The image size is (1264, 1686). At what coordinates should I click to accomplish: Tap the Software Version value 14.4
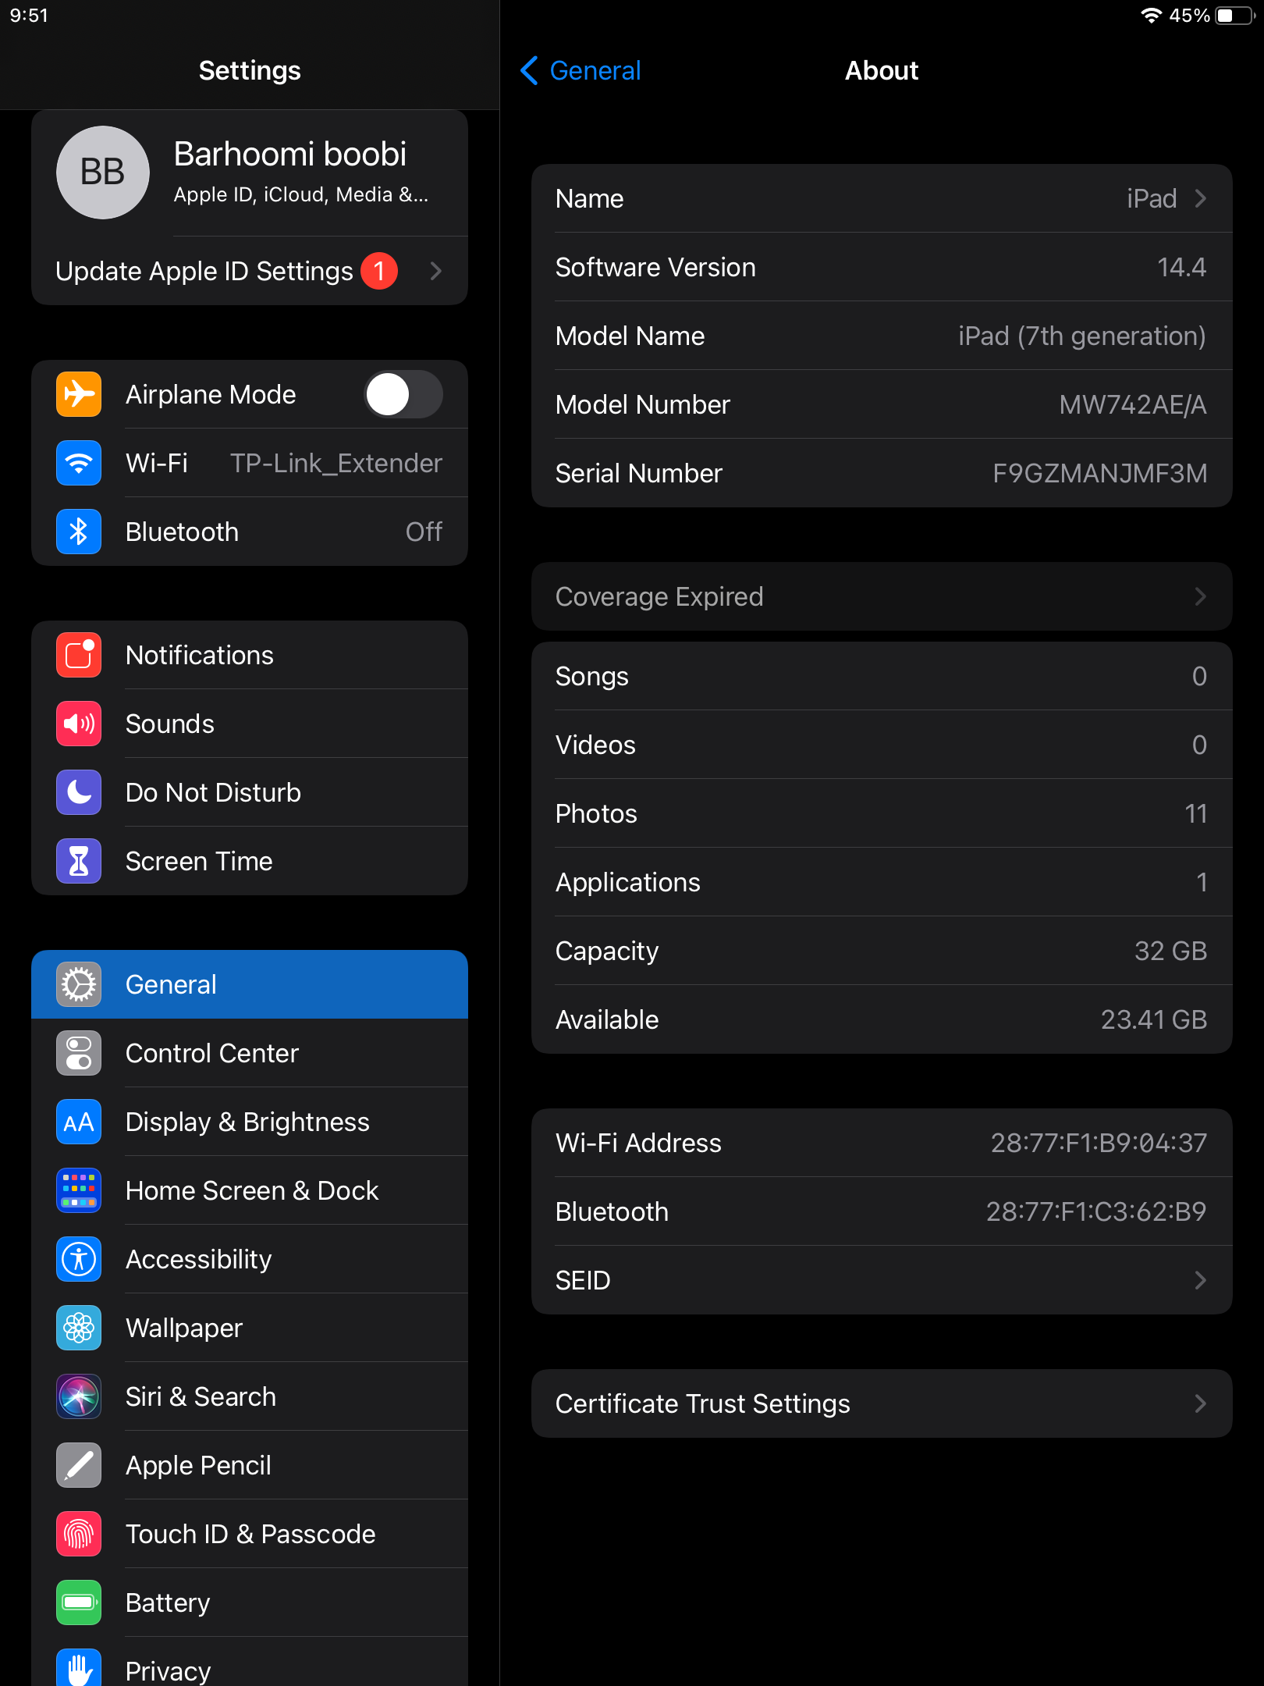click(x=1181, y=267)
